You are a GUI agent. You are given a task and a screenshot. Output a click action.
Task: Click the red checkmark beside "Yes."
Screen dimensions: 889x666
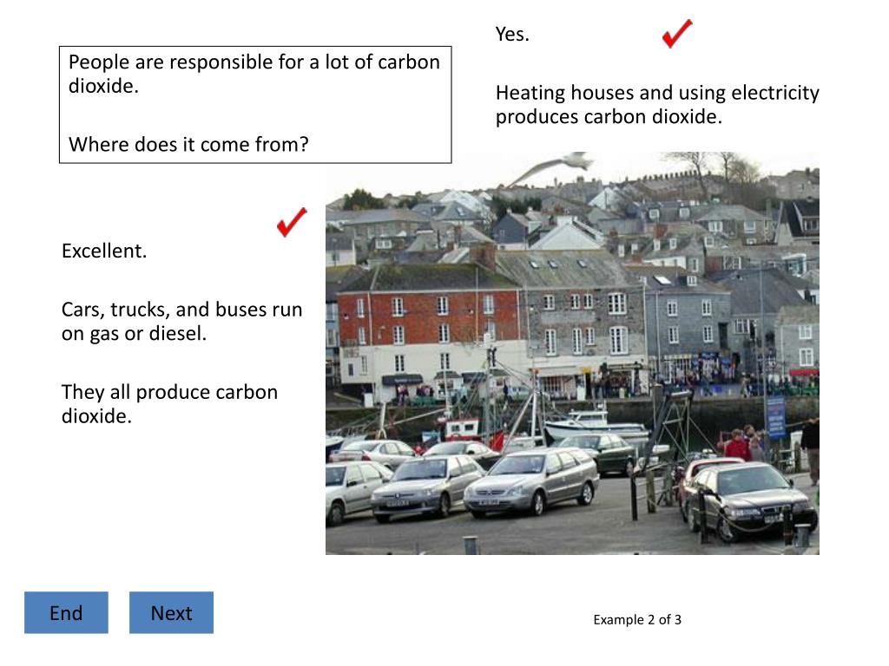[x=676, y=34]
